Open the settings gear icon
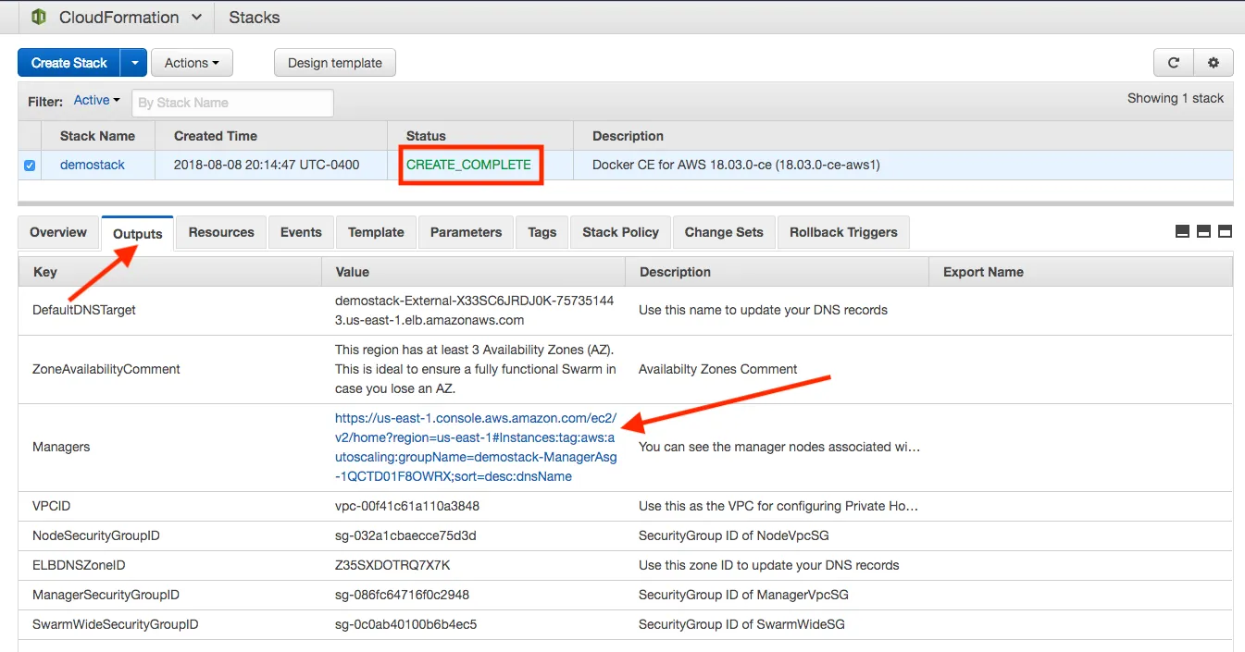1245x652 pixels. [x=1214, y=63]
